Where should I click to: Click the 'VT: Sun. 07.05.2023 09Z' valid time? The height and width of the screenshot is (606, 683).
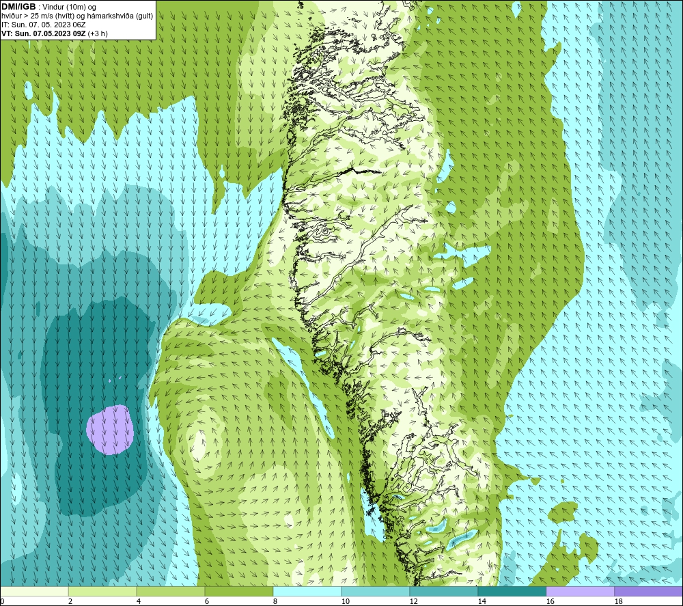pos(44,33)
